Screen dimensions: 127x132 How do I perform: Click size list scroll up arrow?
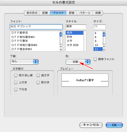coord(104,46)
